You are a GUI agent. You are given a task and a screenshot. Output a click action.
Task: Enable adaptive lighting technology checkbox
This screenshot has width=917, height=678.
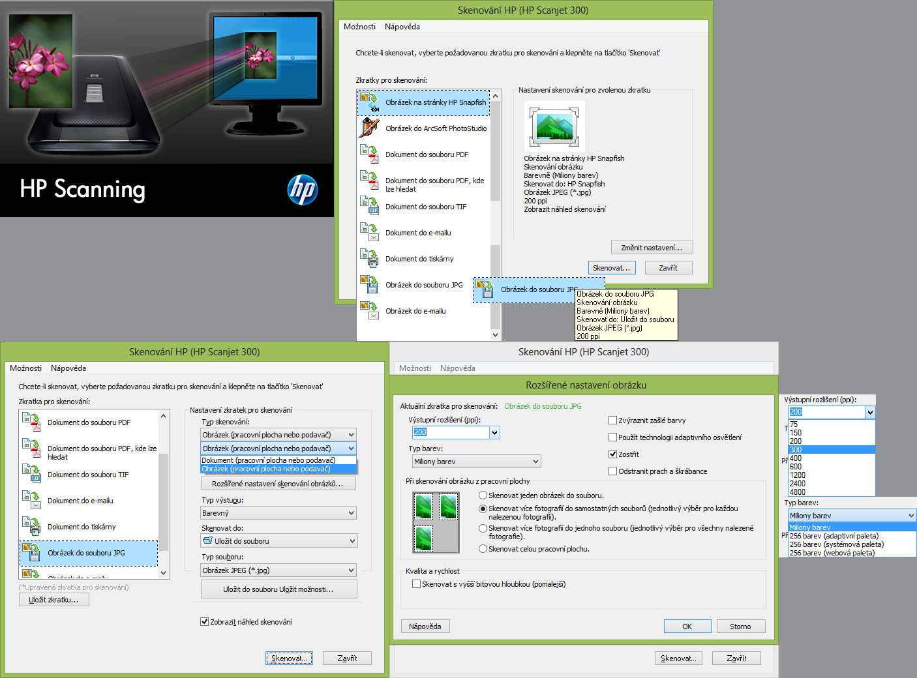click(612, 437)
